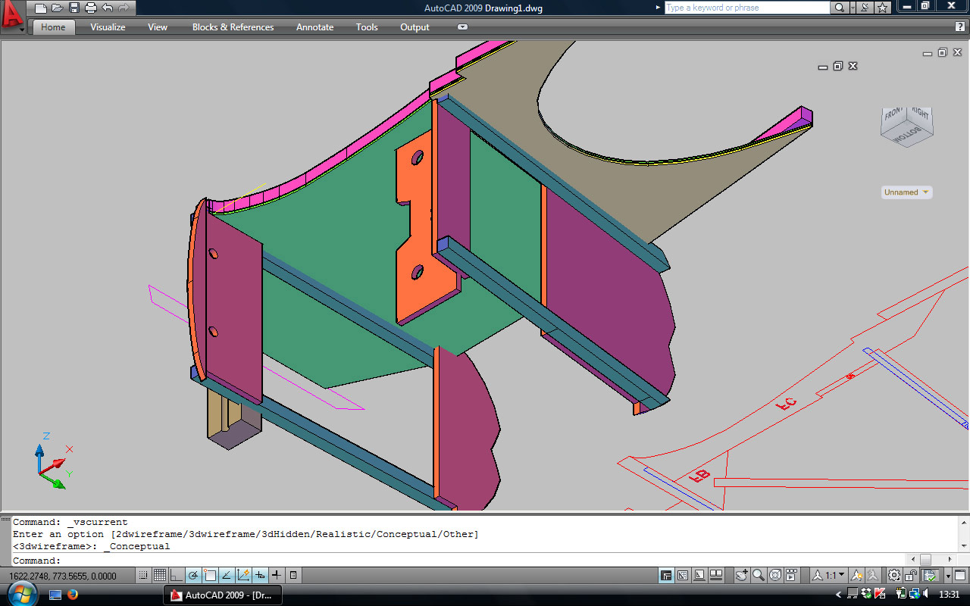The width and height of the screenshot is (970, 606).
Task: Click the Undo arrow icon
Action: click(108, 8)
